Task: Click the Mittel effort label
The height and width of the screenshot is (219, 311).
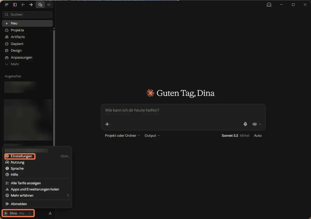Action: [245, 135]
